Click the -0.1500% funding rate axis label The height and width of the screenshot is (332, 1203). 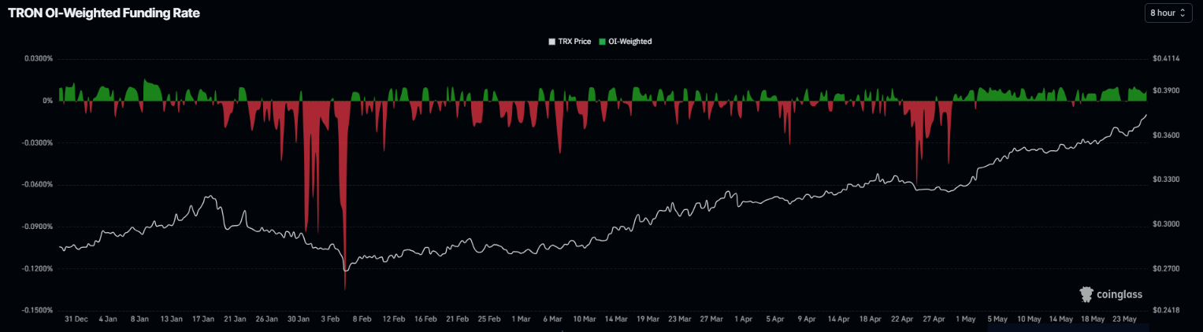(35, 310)
